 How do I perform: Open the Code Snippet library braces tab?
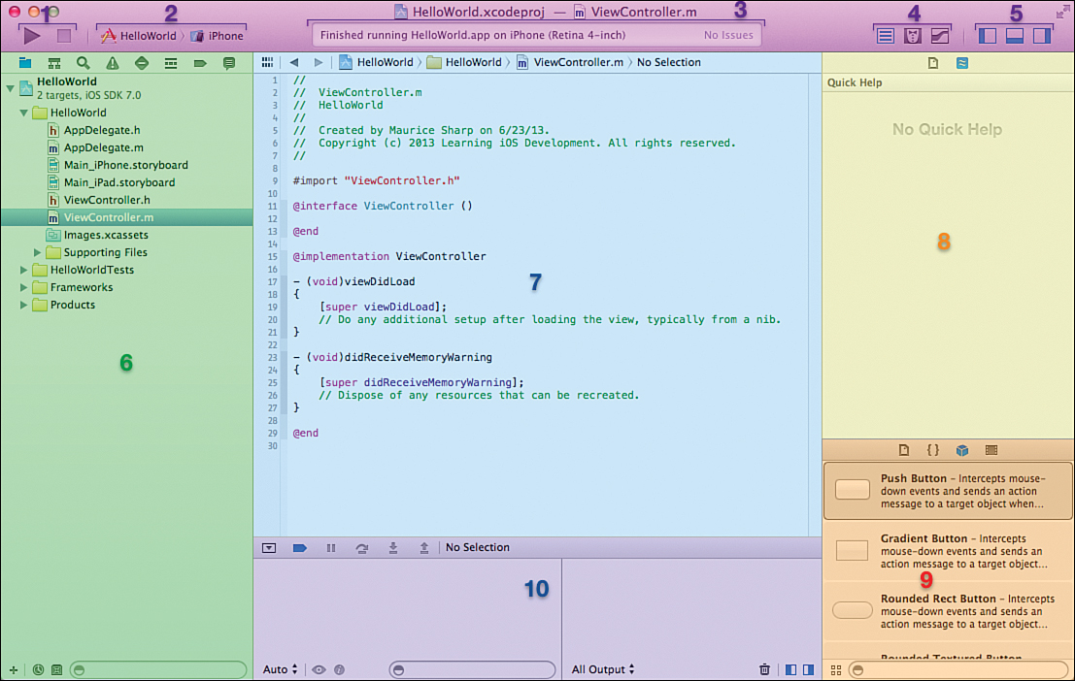click(x=933, y=450)
